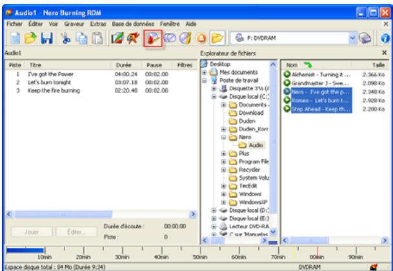Click the play icon beside Alchemist file
The image size is (393, 271).
[287, 74]
